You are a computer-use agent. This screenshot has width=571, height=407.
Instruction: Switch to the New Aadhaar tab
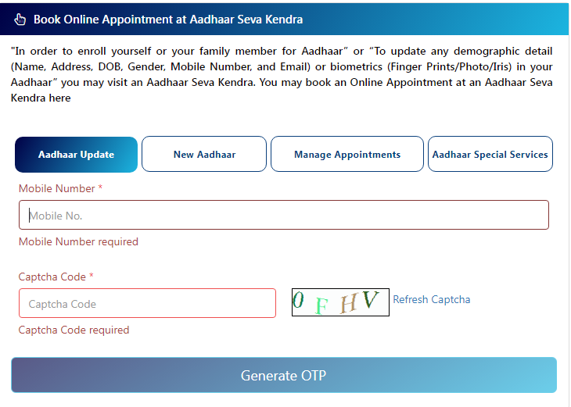(x=204, y=155)
